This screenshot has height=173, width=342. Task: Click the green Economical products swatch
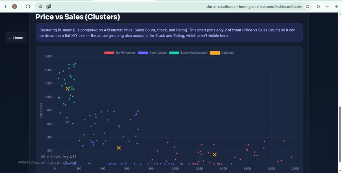(174, 53)
